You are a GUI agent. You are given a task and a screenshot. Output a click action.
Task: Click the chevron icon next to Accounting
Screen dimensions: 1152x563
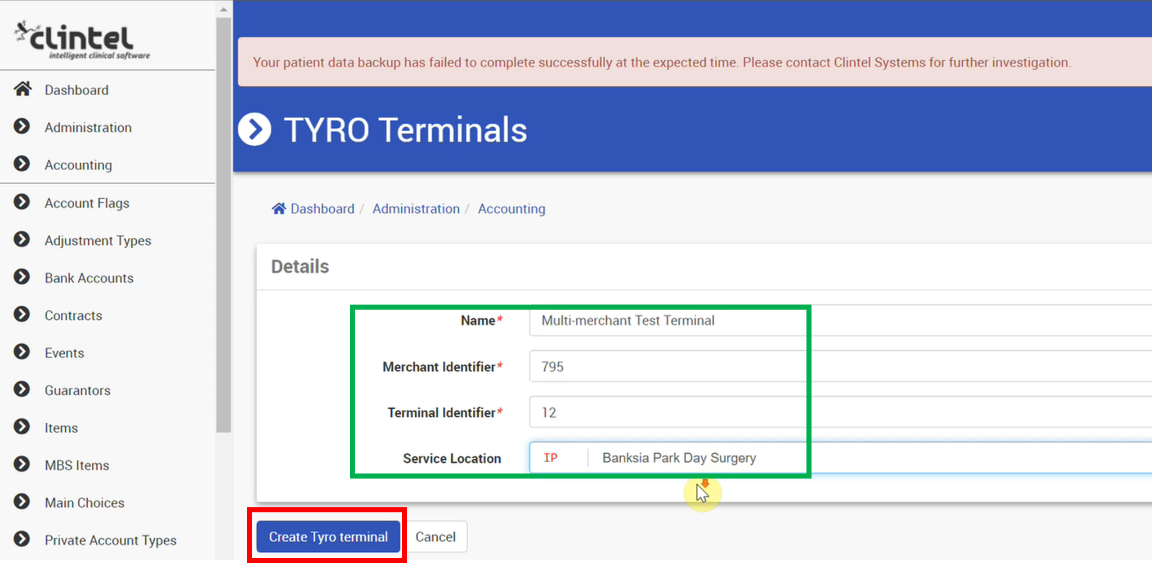tap(21, 164)
